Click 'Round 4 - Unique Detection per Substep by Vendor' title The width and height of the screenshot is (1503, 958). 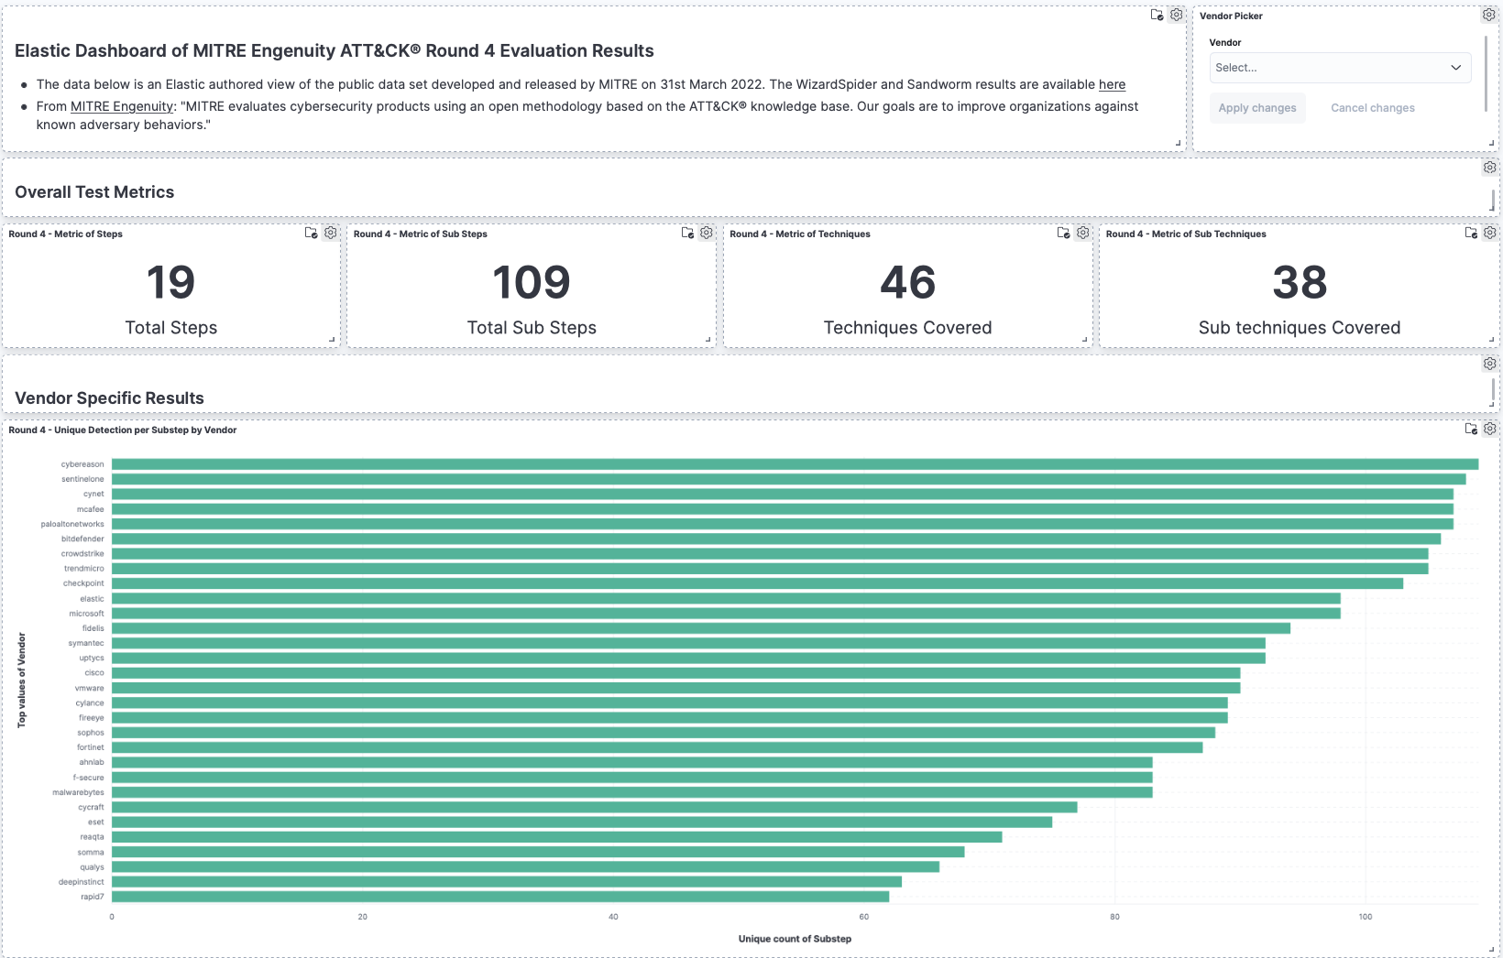click(123, 430)
